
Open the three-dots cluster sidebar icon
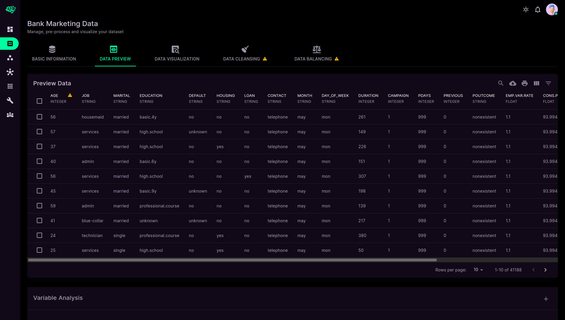point(10,58)
